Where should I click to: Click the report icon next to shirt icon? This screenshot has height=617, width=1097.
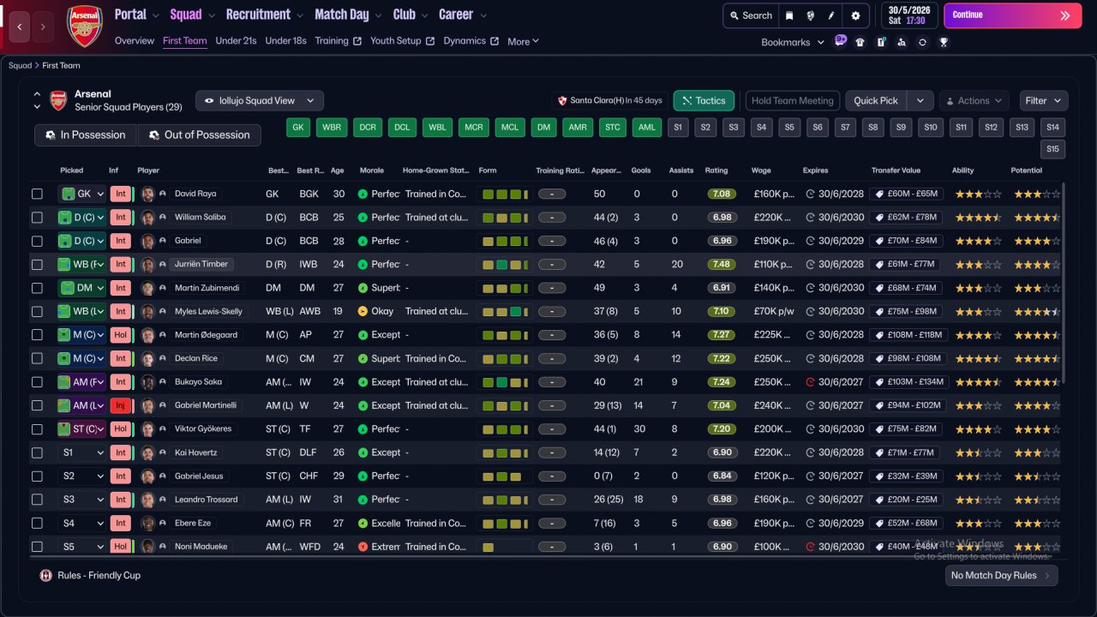(x=881, y=42)
